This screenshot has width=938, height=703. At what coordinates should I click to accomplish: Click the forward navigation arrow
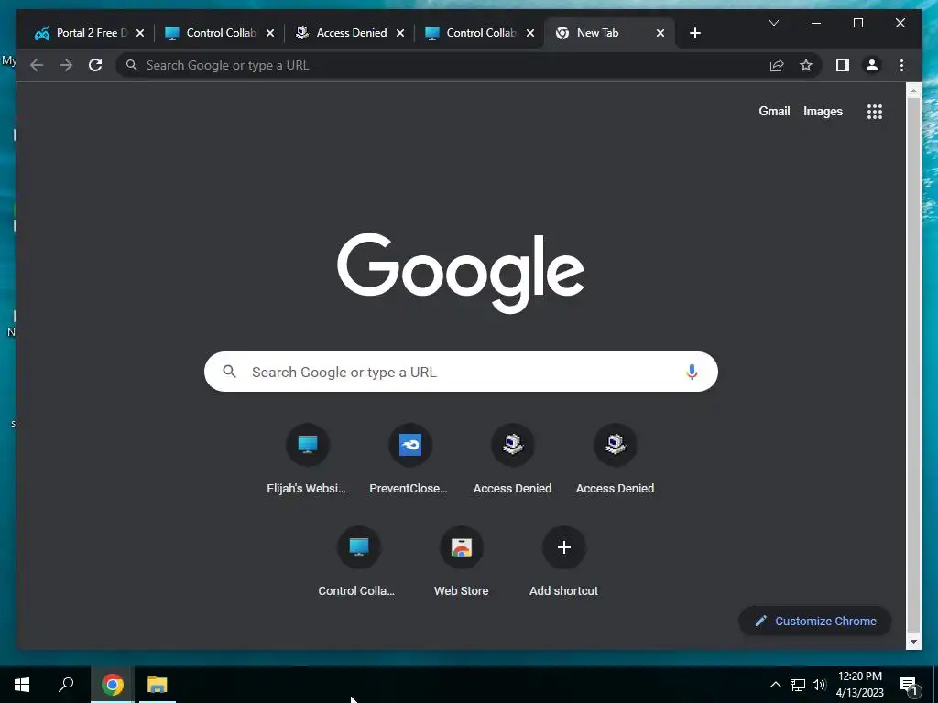66,65
